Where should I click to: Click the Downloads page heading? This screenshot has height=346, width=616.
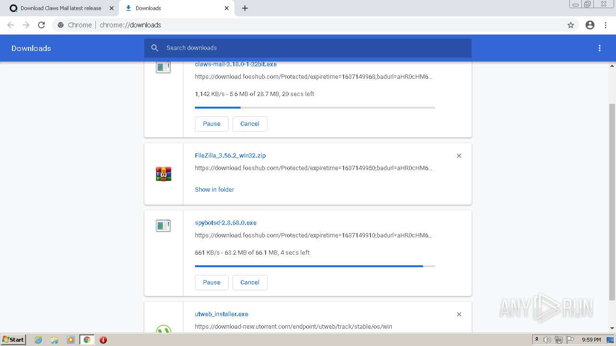coord(31,48)
